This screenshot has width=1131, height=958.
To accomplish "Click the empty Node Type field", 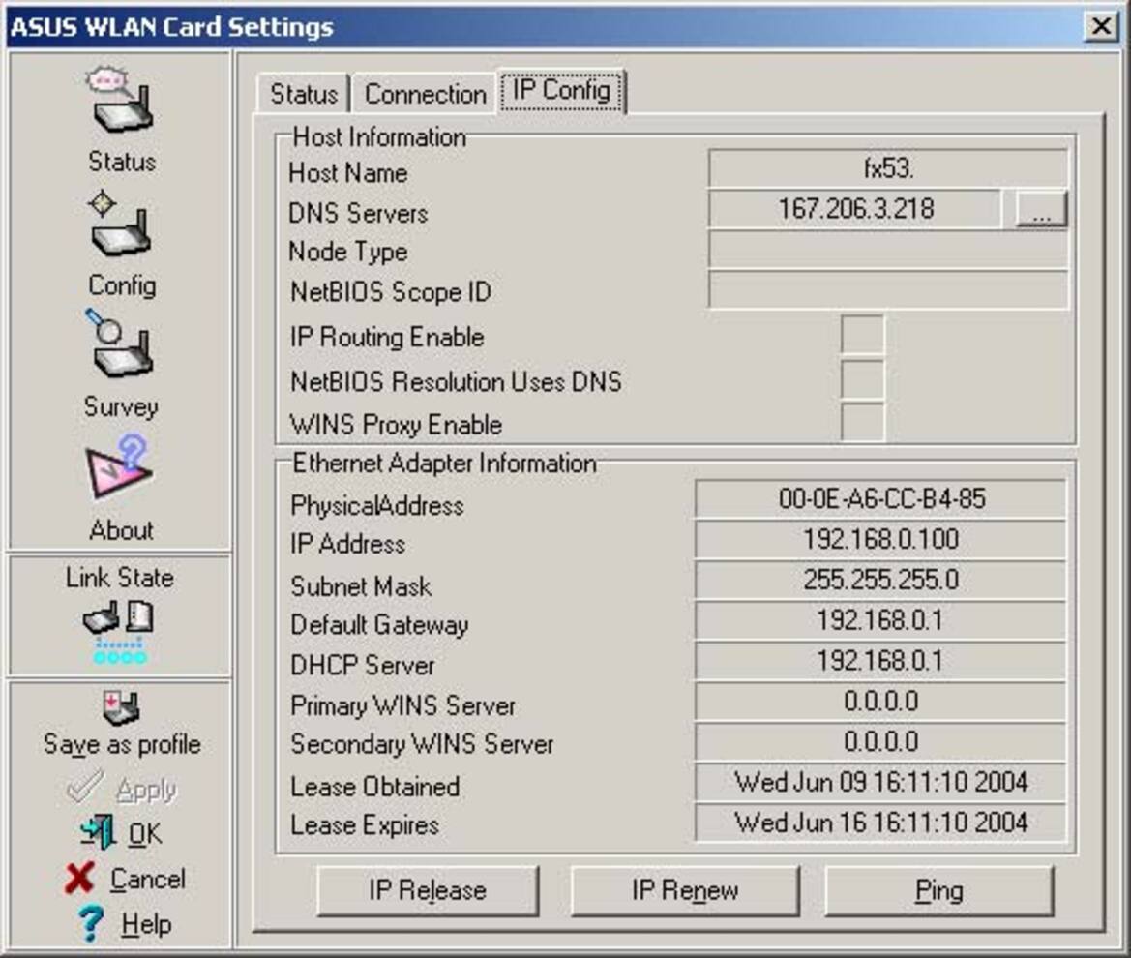I will coord(888,250).
